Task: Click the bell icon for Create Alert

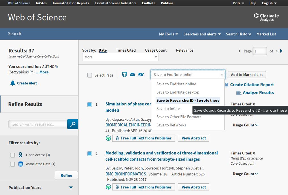Action: tap(13, 83)
